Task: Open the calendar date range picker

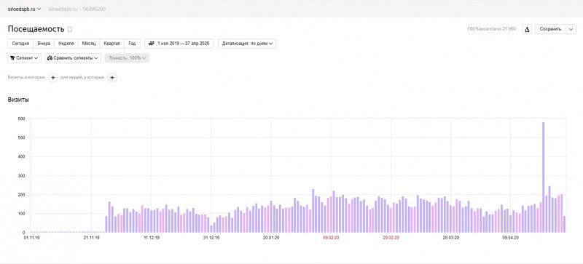Action: coord(179,44)
